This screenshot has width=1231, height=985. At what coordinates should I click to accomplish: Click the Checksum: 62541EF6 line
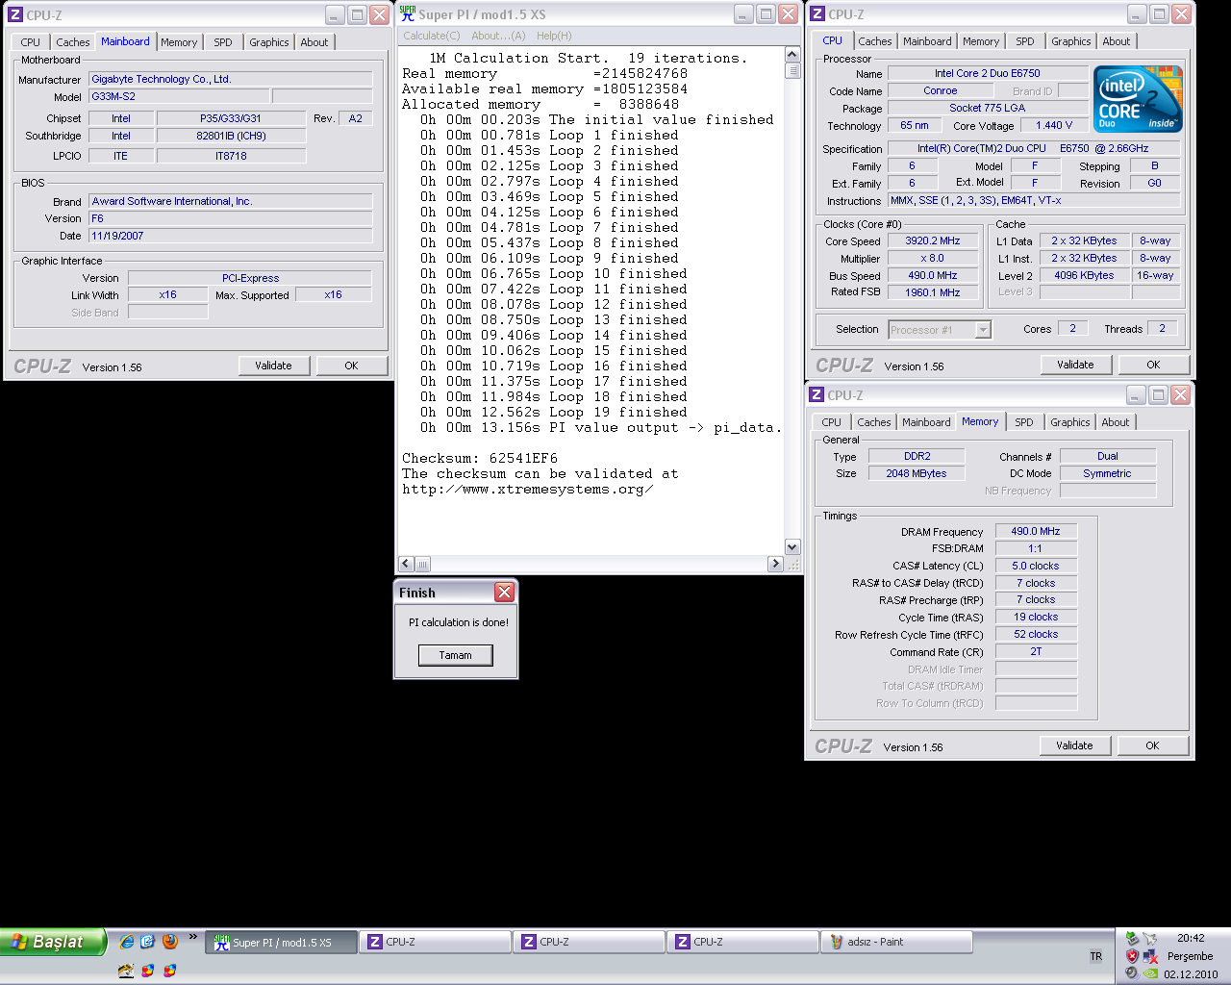tap(479, 458)
